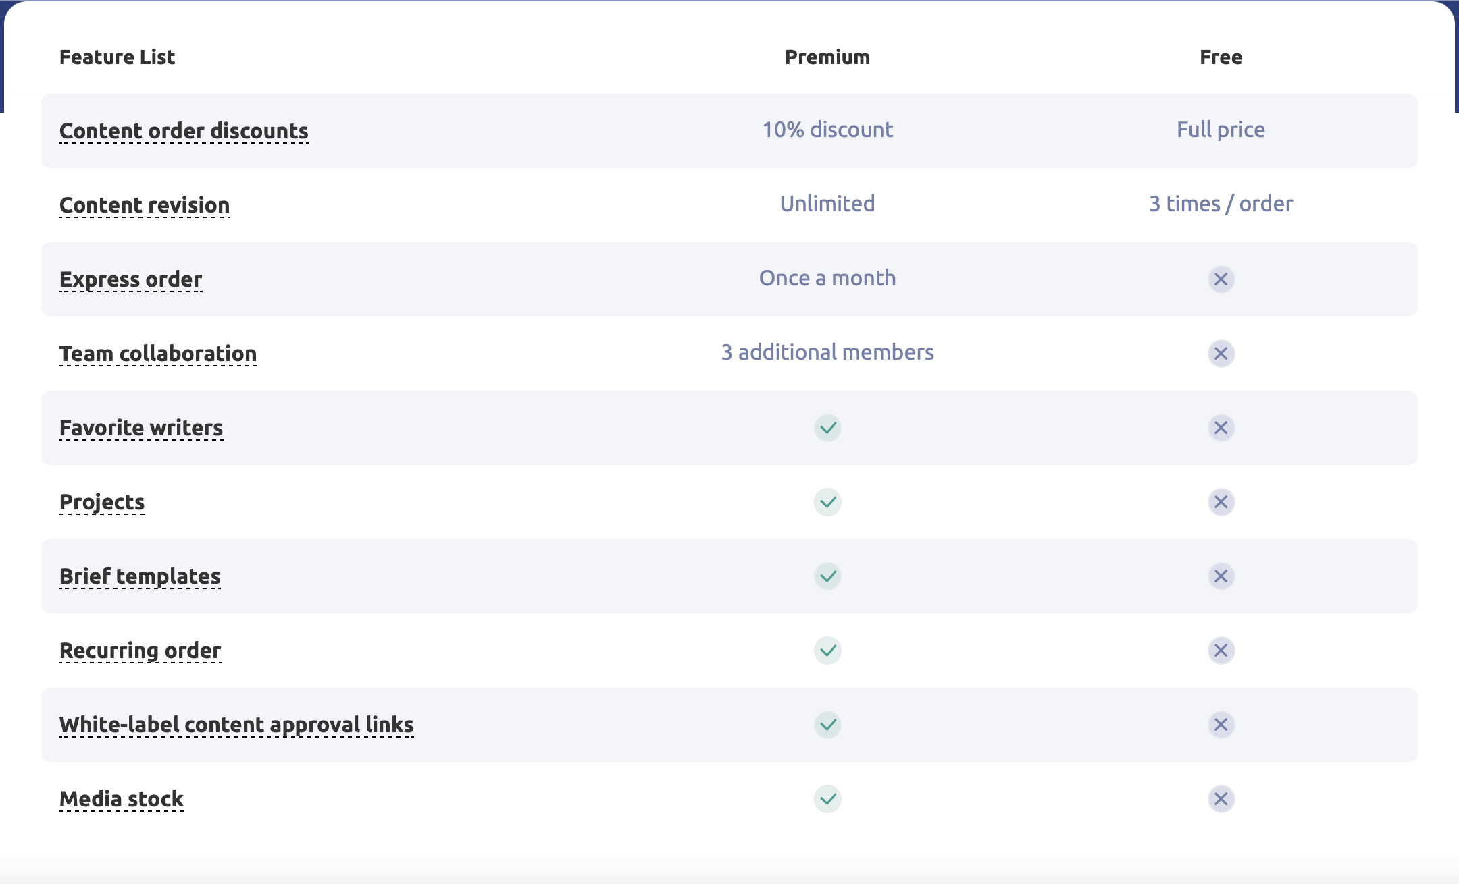Click the Premium checkmark for Projects

(x=827, y=502)
